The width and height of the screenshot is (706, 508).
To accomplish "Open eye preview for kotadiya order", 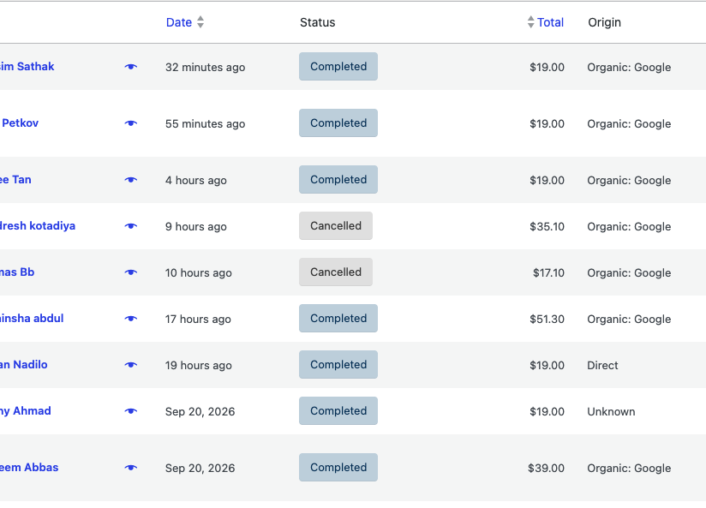I will pyautogui.click(x=130, y=226).
